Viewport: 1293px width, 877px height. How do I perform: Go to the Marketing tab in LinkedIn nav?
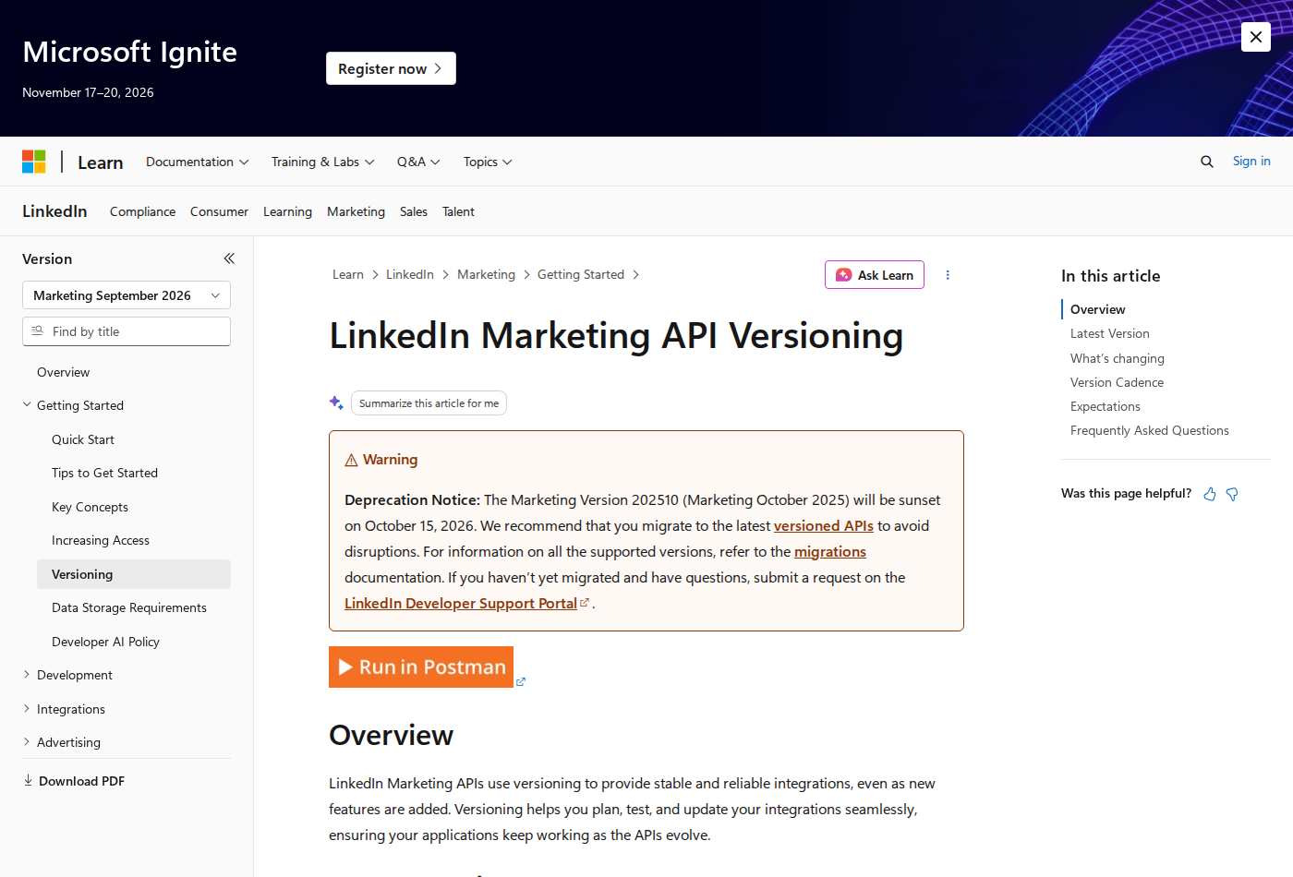pos(356,211)
